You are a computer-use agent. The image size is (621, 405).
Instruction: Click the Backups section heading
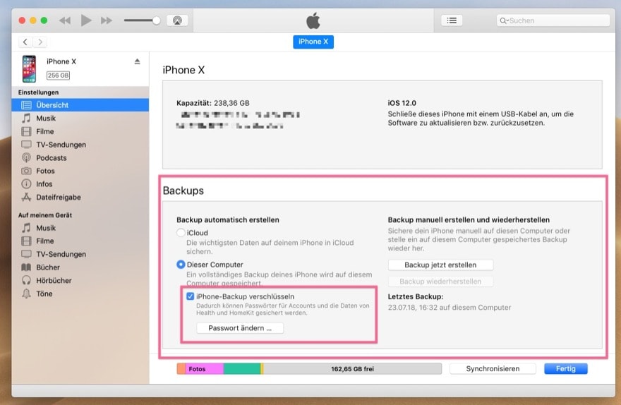pyautogui.click(x=183, y=191)
